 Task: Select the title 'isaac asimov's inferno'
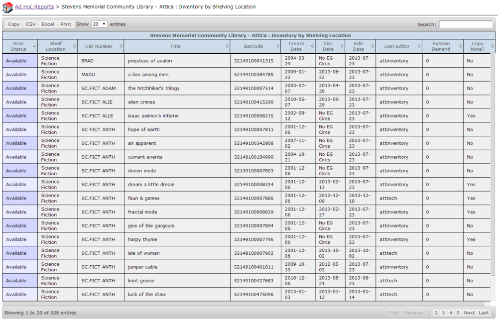pyautogui.click(x=153, y=116)
